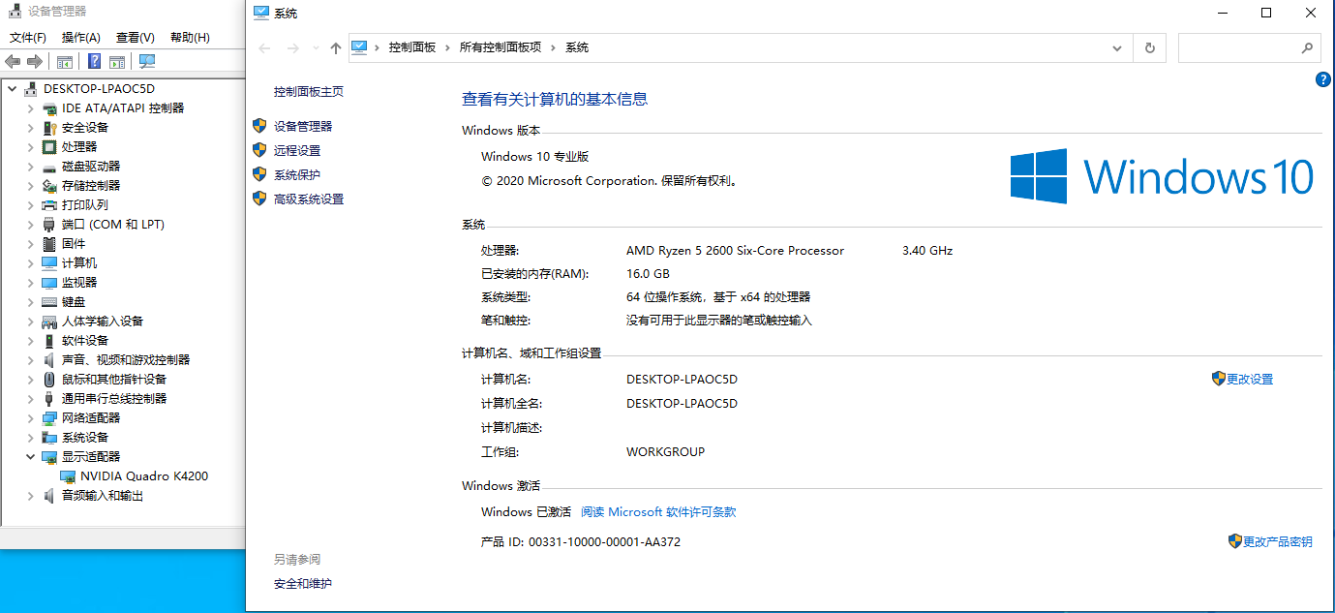Screen dimensions: 1335x613
Task: Select the 人体学输入设备 category icon
Action: 49,321
